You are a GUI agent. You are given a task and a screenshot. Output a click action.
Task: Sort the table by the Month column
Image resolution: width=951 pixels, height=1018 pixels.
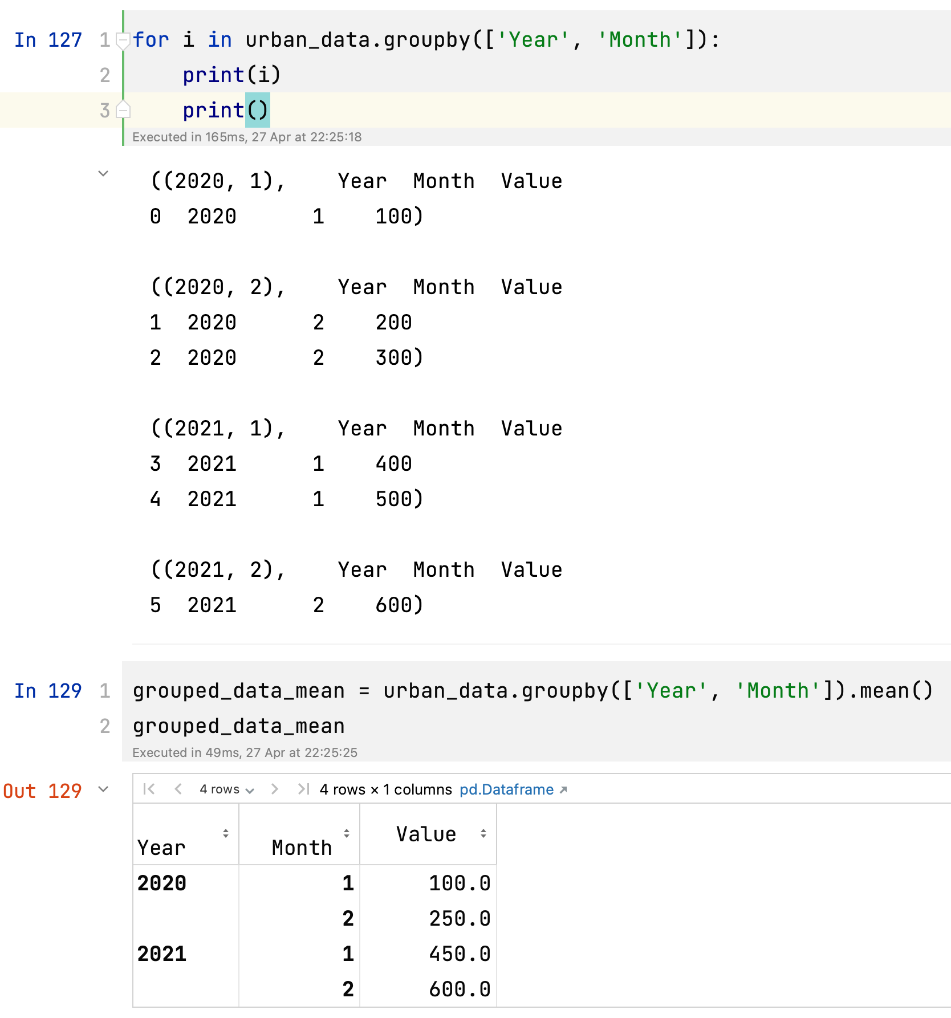347,833
